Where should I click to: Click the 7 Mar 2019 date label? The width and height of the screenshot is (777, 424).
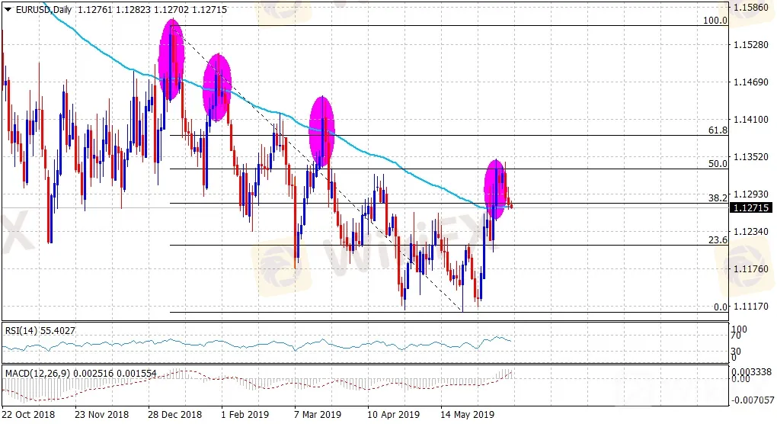click(x=318, y=415)
